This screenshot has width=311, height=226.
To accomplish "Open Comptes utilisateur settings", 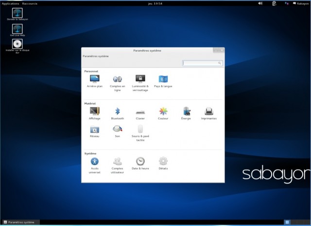I will [118, 166].
